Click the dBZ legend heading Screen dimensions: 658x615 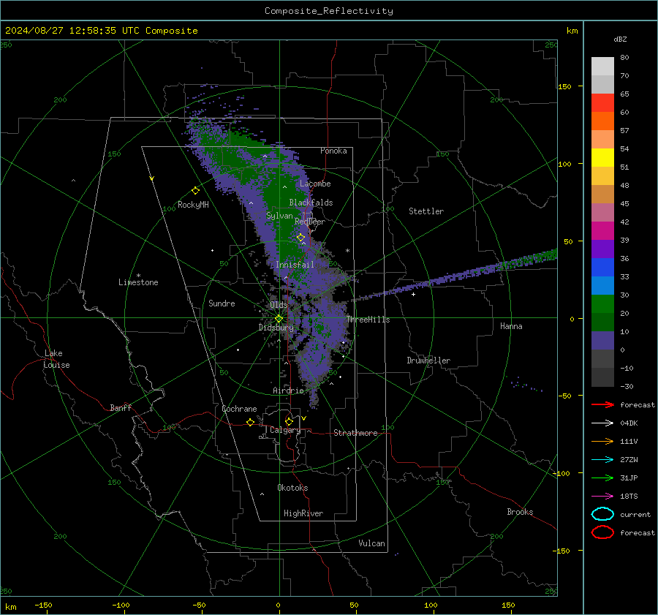point(620,39)
